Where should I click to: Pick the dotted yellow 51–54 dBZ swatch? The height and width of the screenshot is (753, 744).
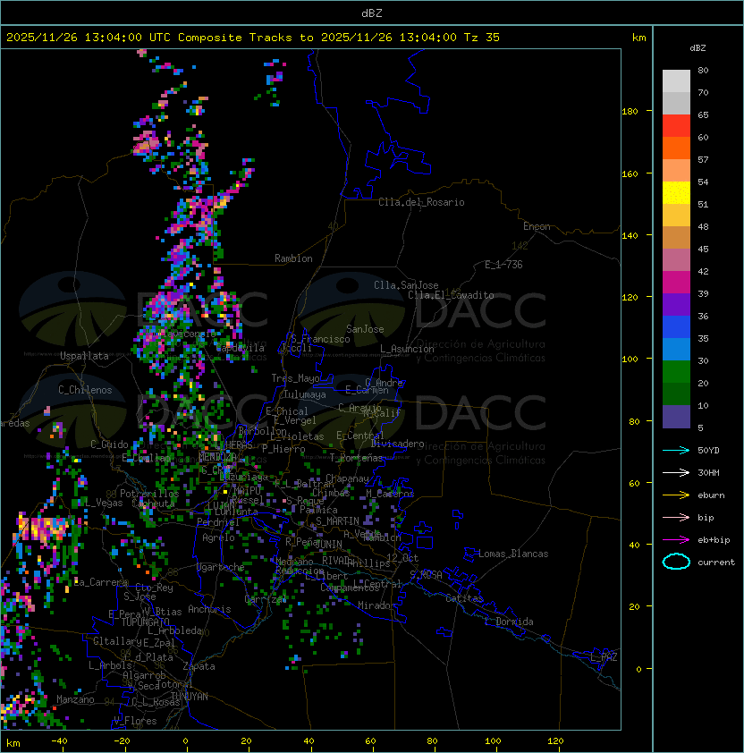(676, 193)
